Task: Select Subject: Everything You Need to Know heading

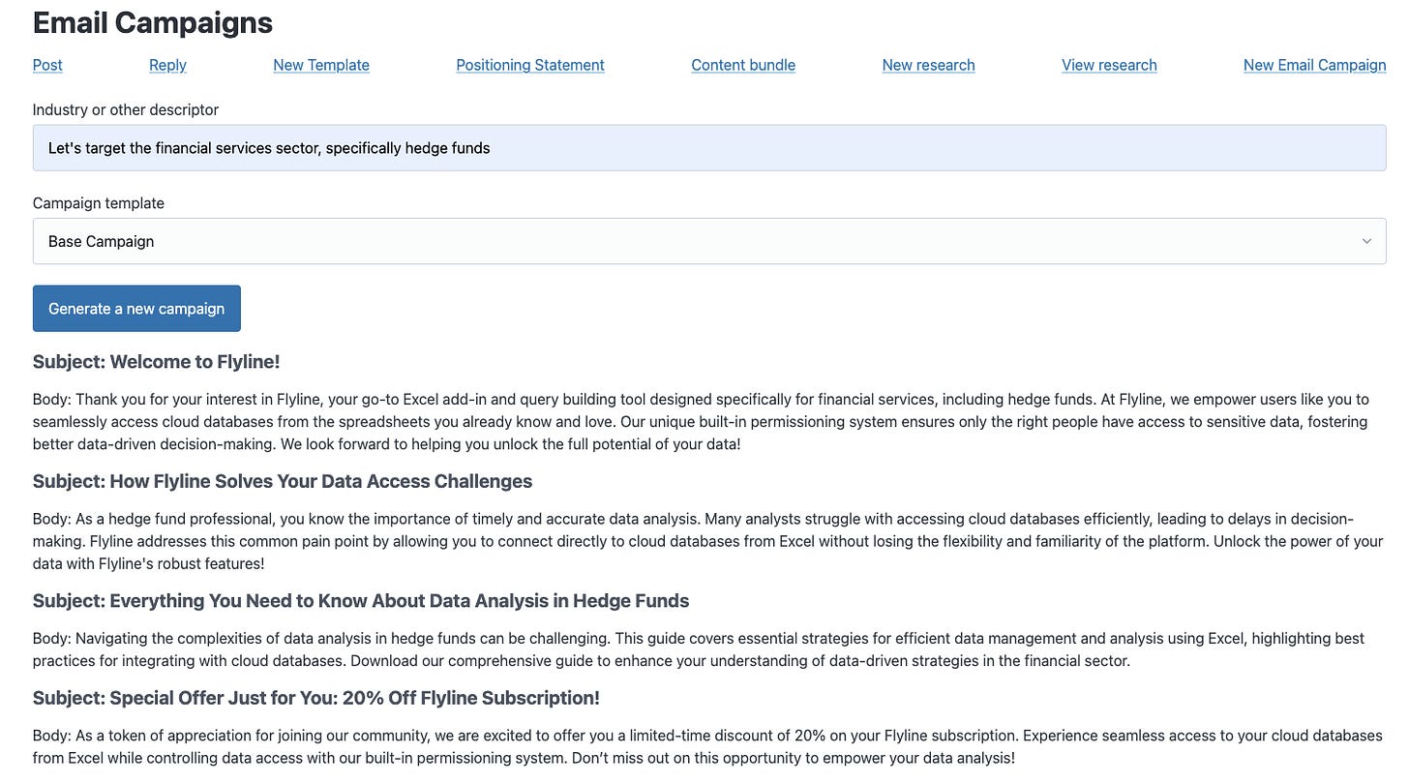Action: pos(361,601)
